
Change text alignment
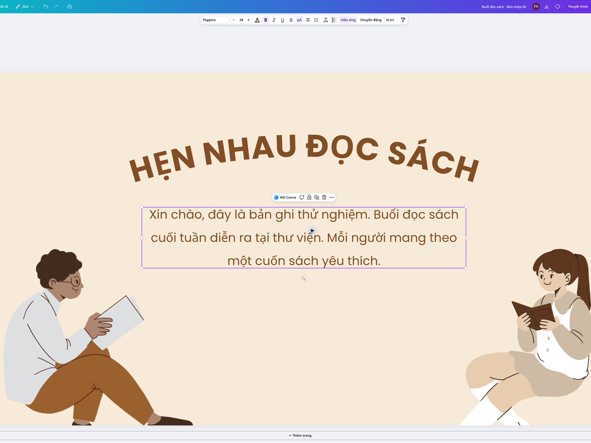pyautogui.click(x=308, y=20)
